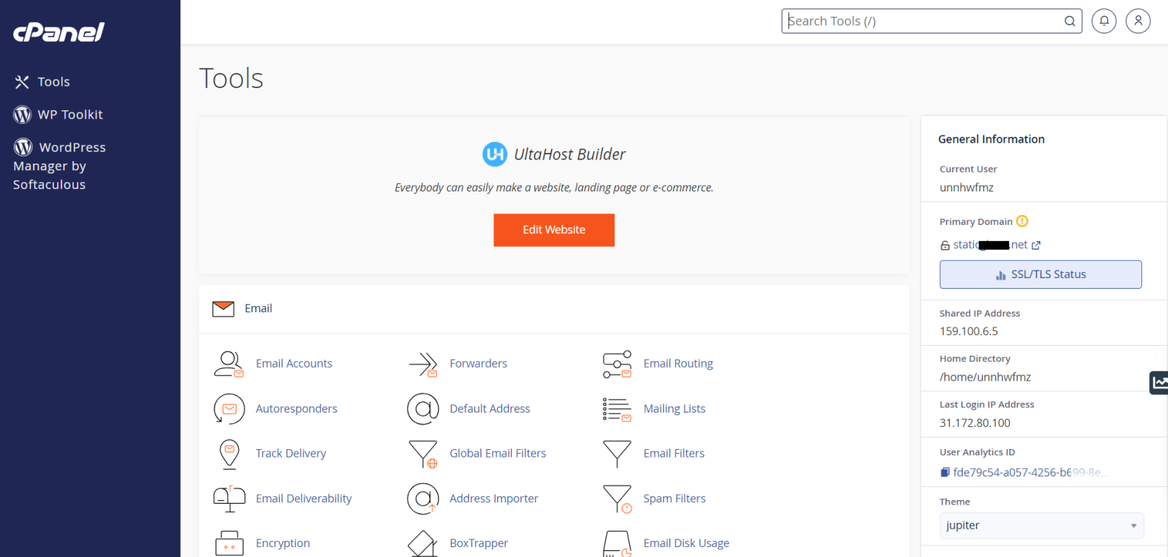The width and height of the screenshot is (1168, 557).
Task: Open the Default Address tool
Action: point(490,408)
